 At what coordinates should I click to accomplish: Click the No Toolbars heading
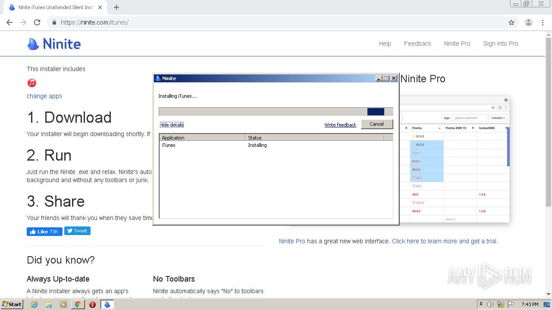(174, 279)
